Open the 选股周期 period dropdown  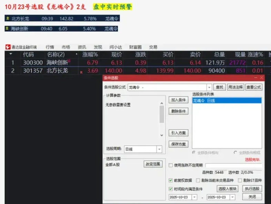point(159,149)
